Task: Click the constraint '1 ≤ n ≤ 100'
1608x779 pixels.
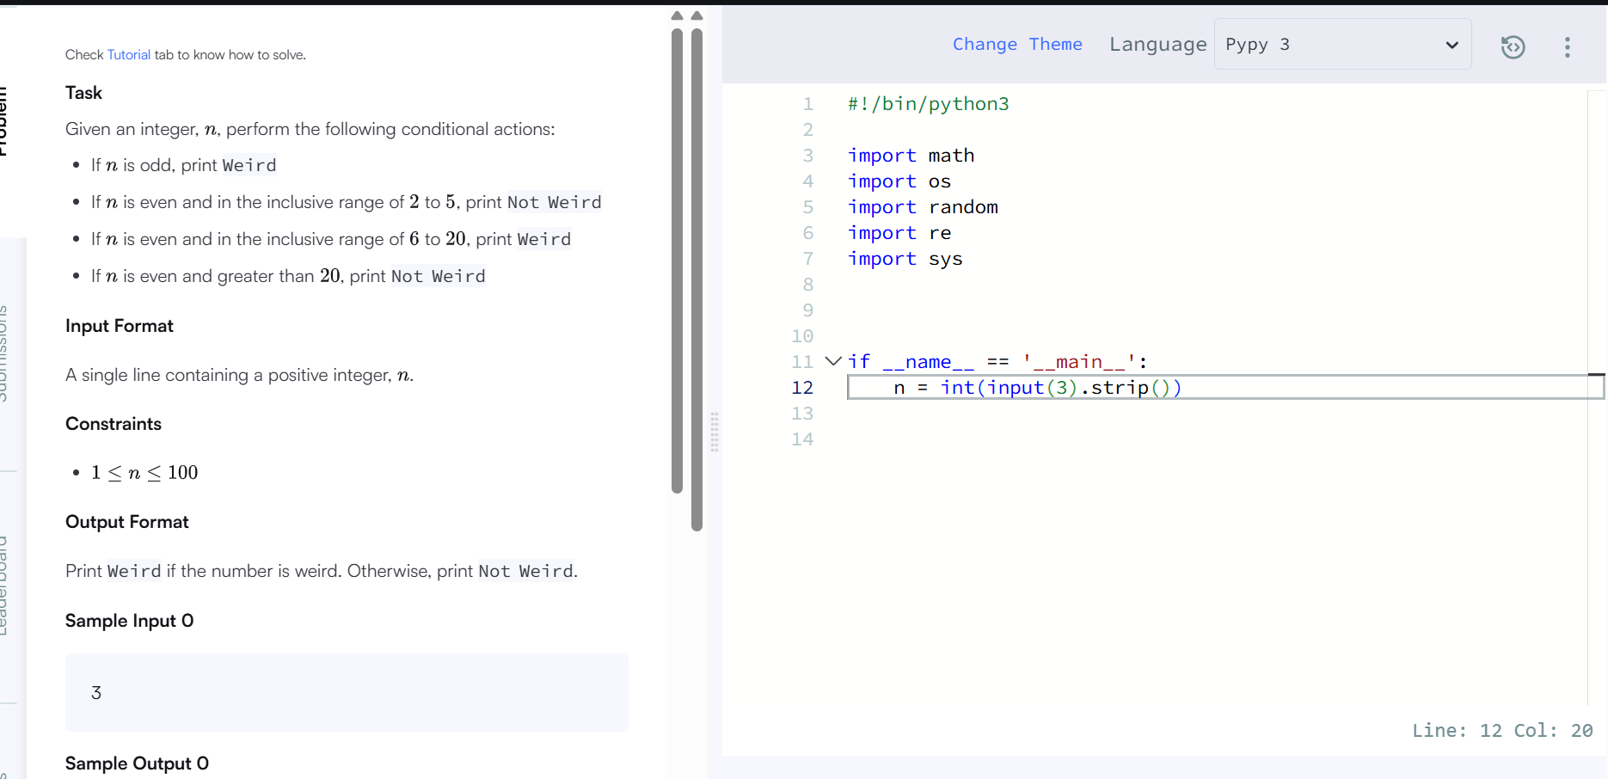Action: (144, 472)
